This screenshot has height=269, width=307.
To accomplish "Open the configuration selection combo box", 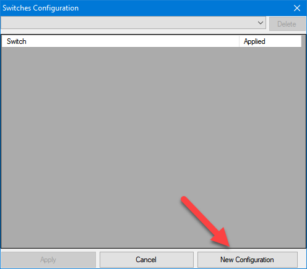I will (x=133, y=23).
